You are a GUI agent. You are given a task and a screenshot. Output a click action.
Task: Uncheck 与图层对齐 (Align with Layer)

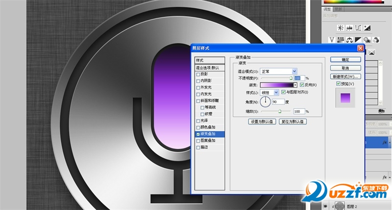pyautogui.click(x=284, y=92)
